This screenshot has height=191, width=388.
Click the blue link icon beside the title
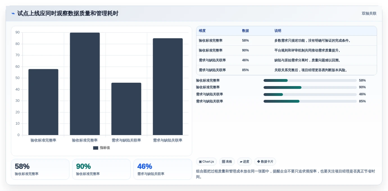[x=13, y=14]
